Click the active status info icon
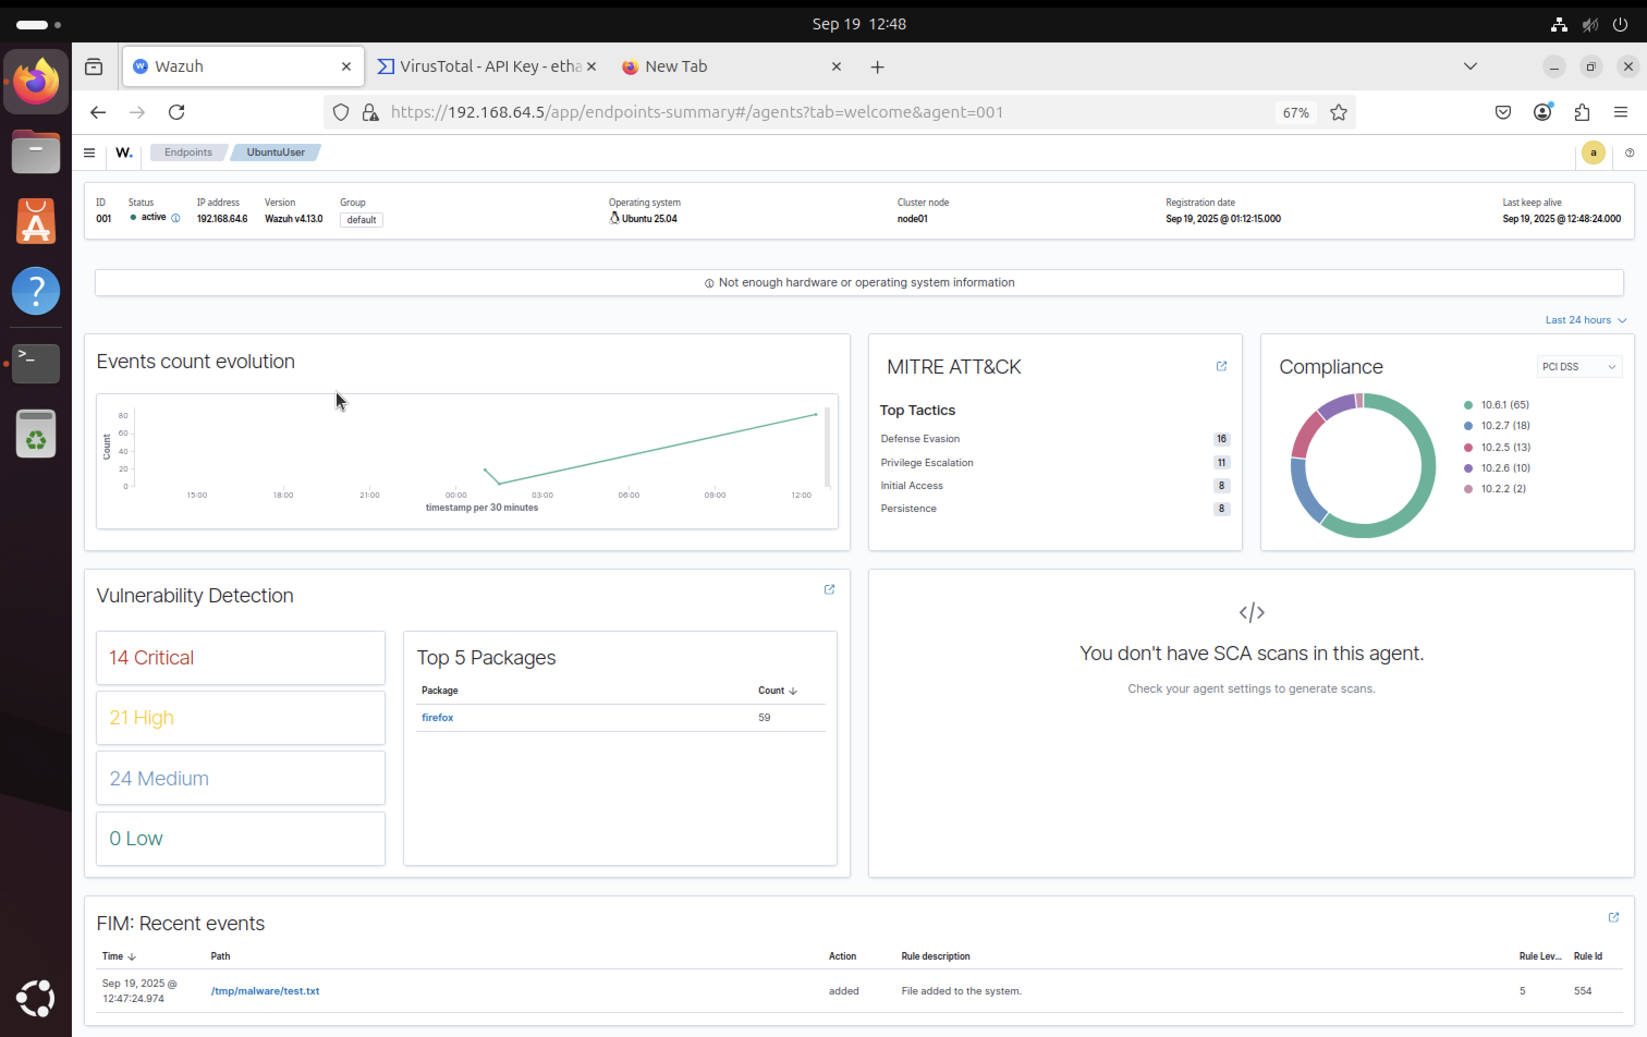1647x1037 pixels. (x=176, y=218)
